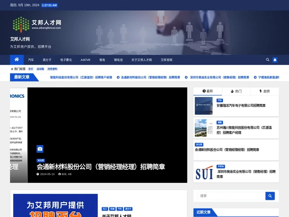Open sidebar post 安徽瑞龙汽车电子有限公司招聘简章
289x217 pixels.
(241, 106)
